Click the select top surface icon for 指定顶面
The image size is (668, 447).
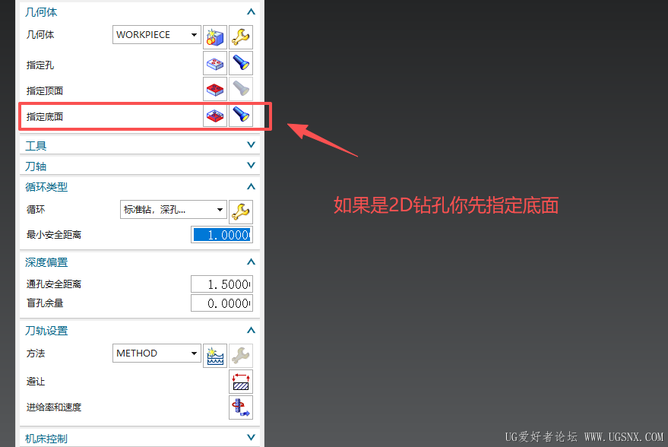point(215,89)
